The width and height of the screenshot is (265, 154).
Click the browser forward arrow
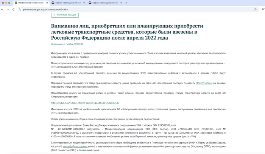point(8,9)
